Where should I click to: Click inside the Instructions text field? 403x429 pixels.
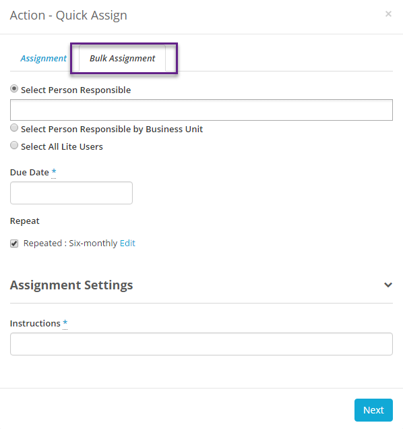pos(201,344)
